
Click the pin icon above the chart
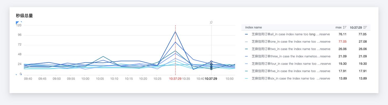pyautogui.click(x=211, y=22)
